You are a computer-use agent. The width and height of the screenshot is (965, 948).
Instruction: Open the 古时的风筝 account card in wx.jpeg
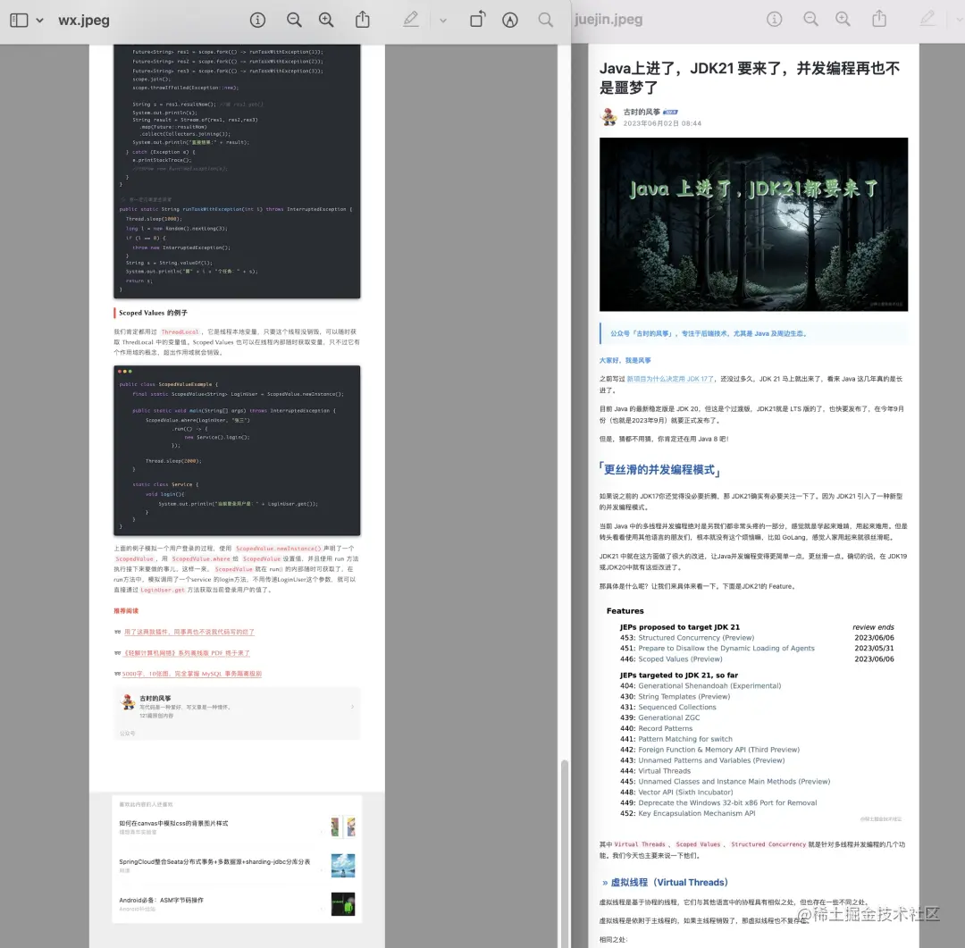[237, 714]
